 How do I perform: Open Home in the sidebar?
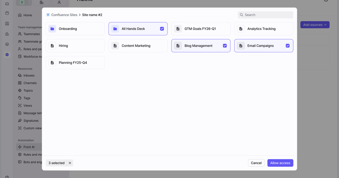[x=28, y=15]
